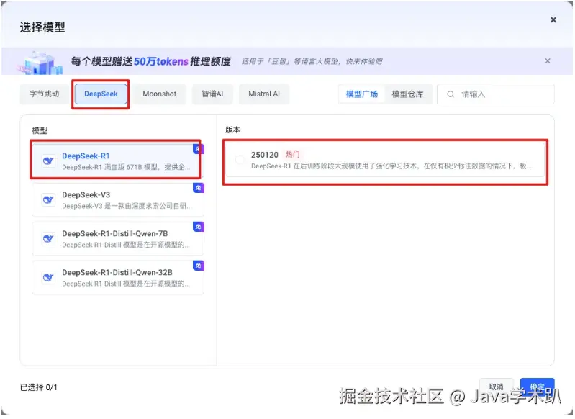Dismiss the 50万tokens promotion banner
The height and width of the screenshot is (419, 575).
click(548, 61)
